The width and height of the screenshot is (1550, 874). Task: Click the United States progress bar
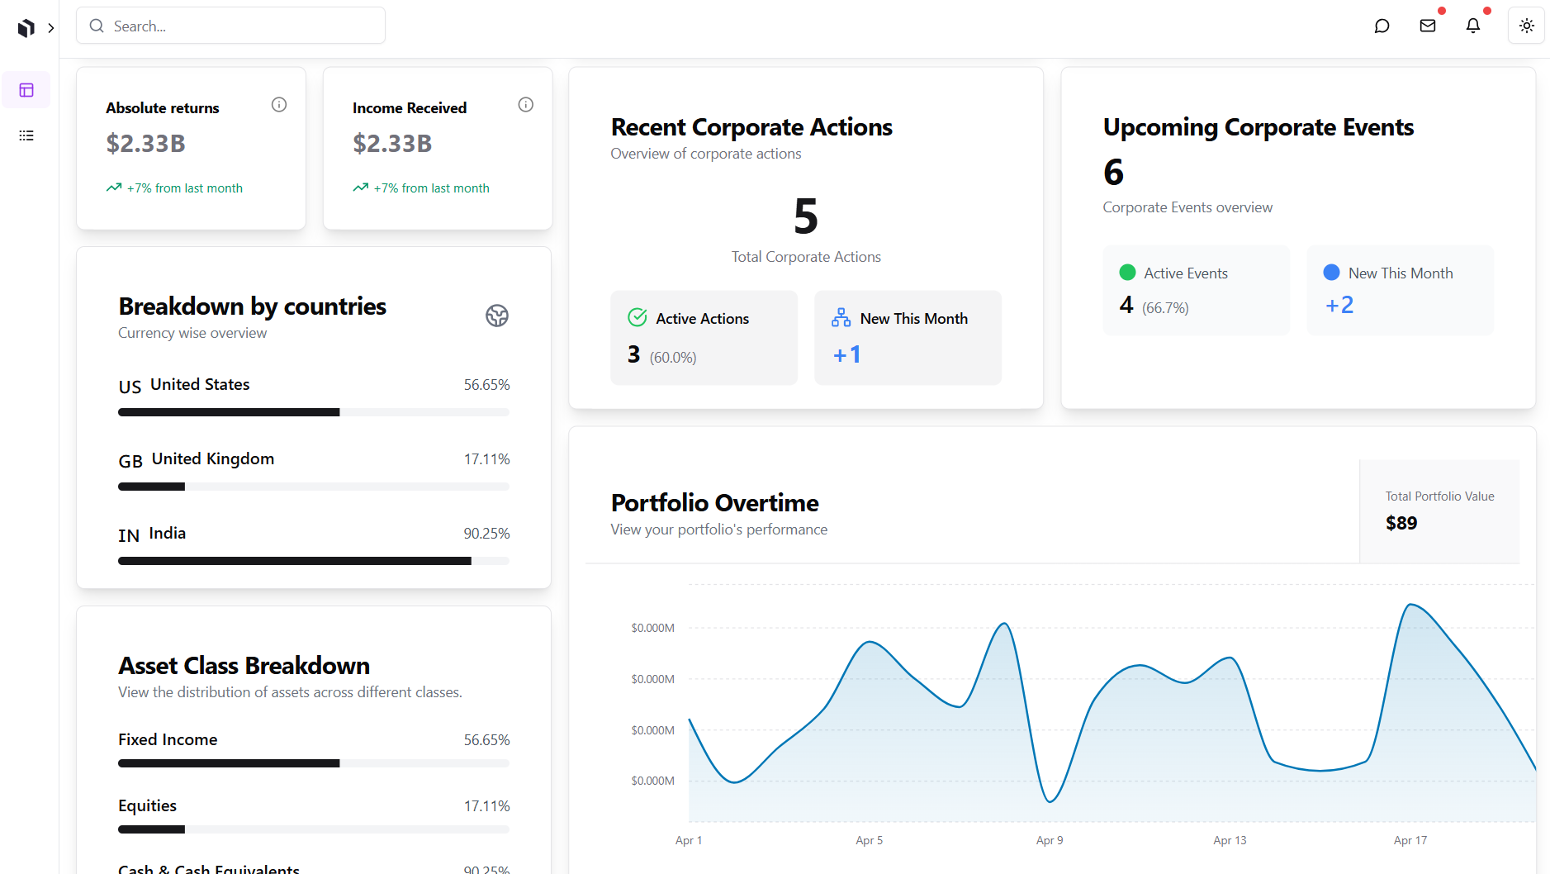(x=313, y=412)
